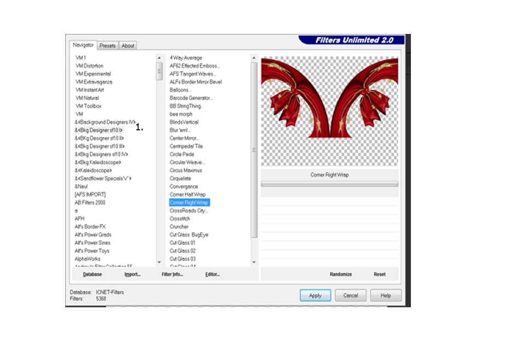
Task: Switch to the Presets tab
Action: pos(107,46)
